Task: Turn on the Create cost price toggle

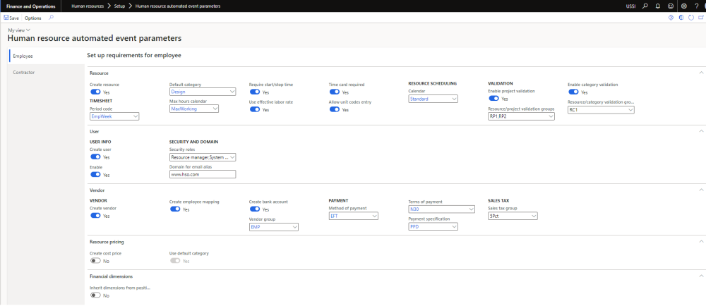Action: [96, 260]
